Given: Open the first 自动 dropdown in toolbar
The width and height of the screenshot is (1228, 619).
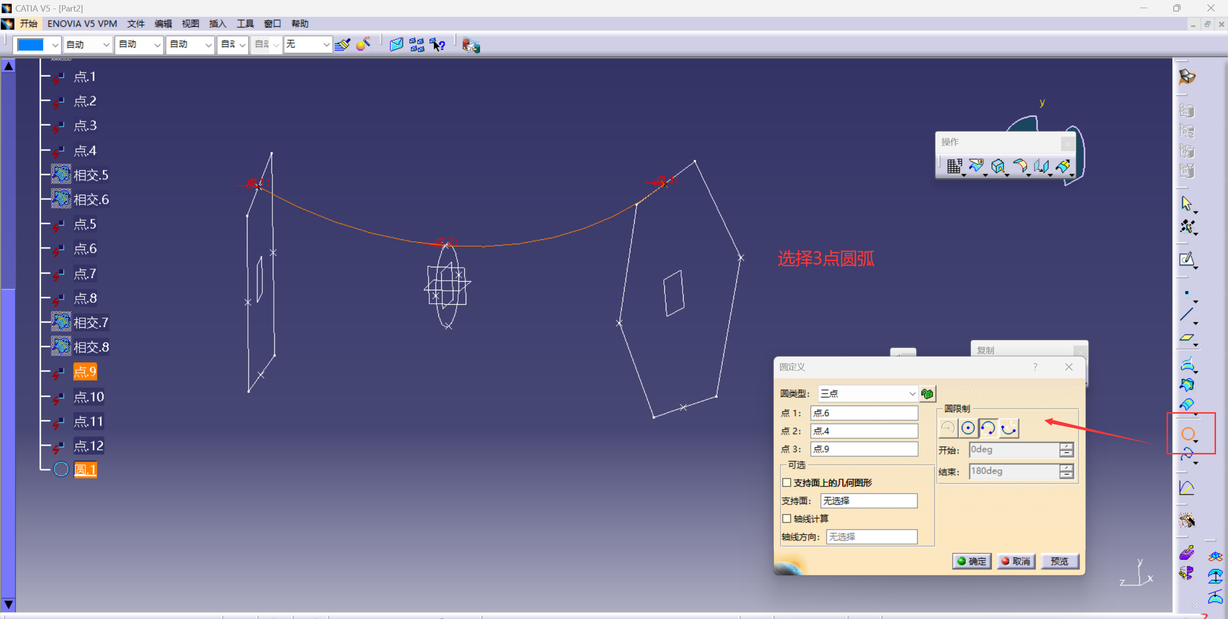Looking at the screenshot, I should [88, 45].
